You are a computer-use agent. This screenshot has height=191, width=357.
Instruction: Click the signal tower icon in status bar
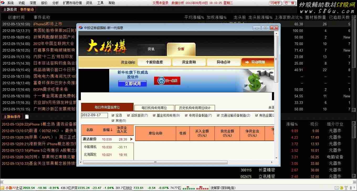346,188
